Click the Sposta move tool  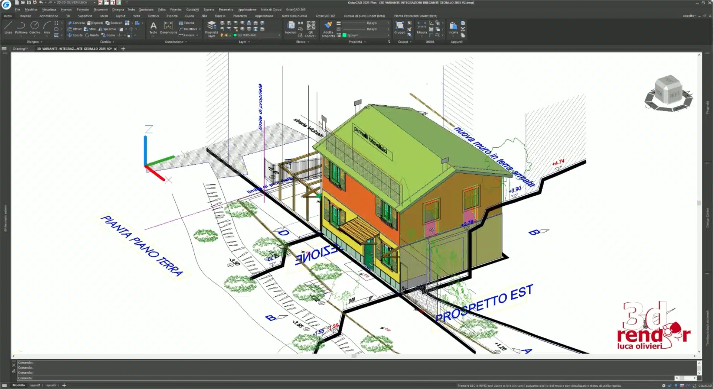point(75,35)
